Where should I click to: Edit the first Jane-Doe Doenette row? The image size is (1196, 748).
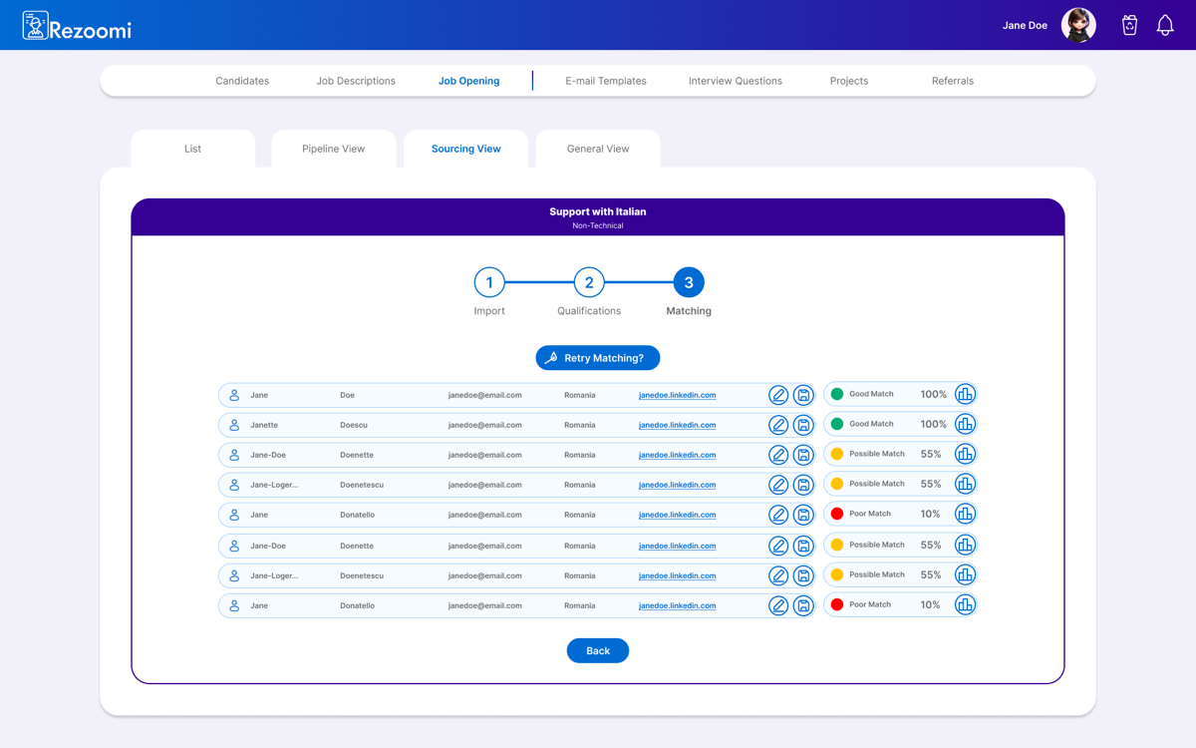tap(778, 455)
